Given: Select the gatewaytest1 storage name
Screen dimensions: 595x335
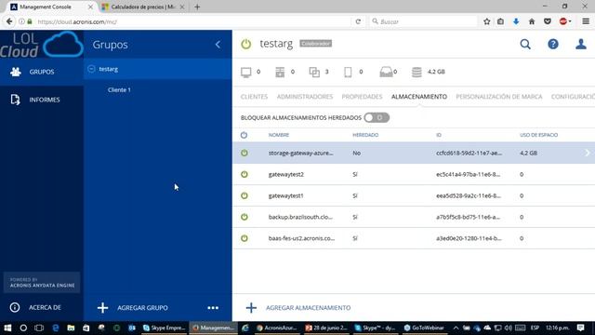Looking at the screenshot, I should click(285, 195).
